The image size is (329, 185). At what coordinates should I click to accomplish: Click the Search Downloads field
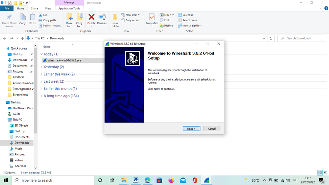[302, 38]
